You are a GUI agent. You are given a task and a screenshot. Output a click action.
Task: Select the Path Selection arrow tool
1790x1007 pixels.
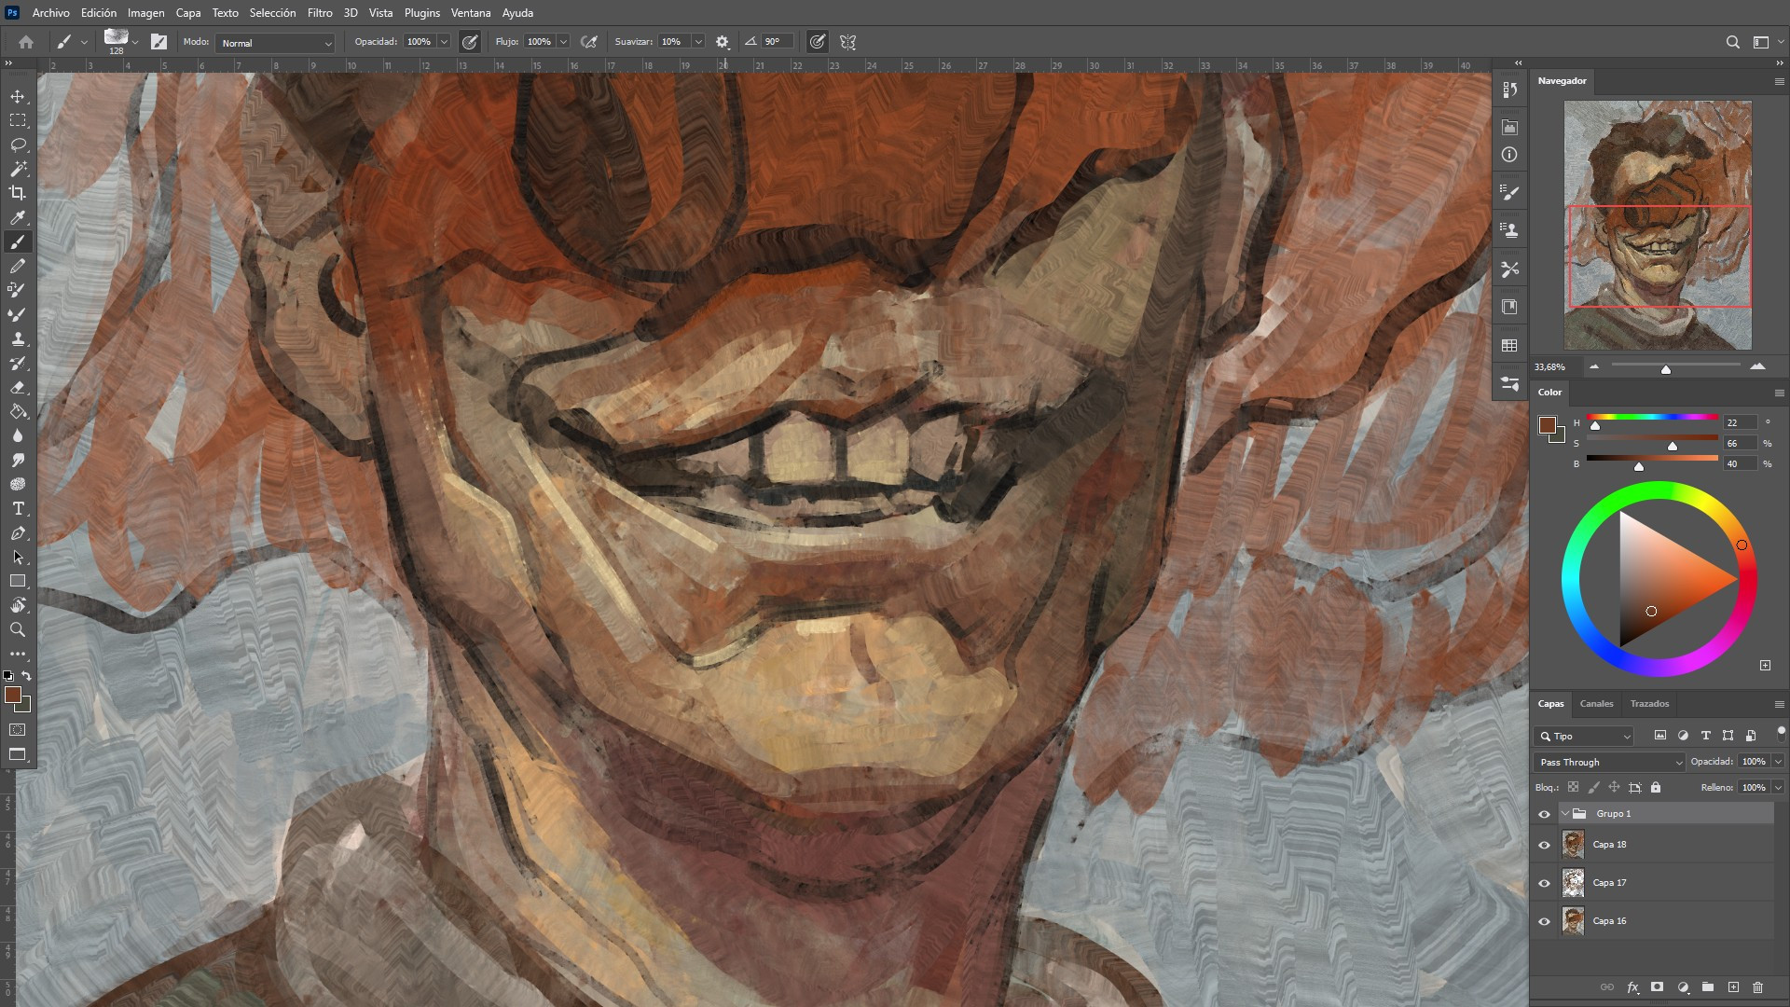coord(18,557)
